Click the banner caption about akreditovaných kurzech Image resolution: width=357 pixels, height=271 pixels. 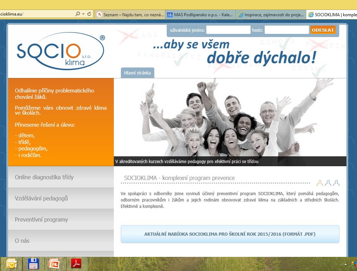click(x=187, y=162)
